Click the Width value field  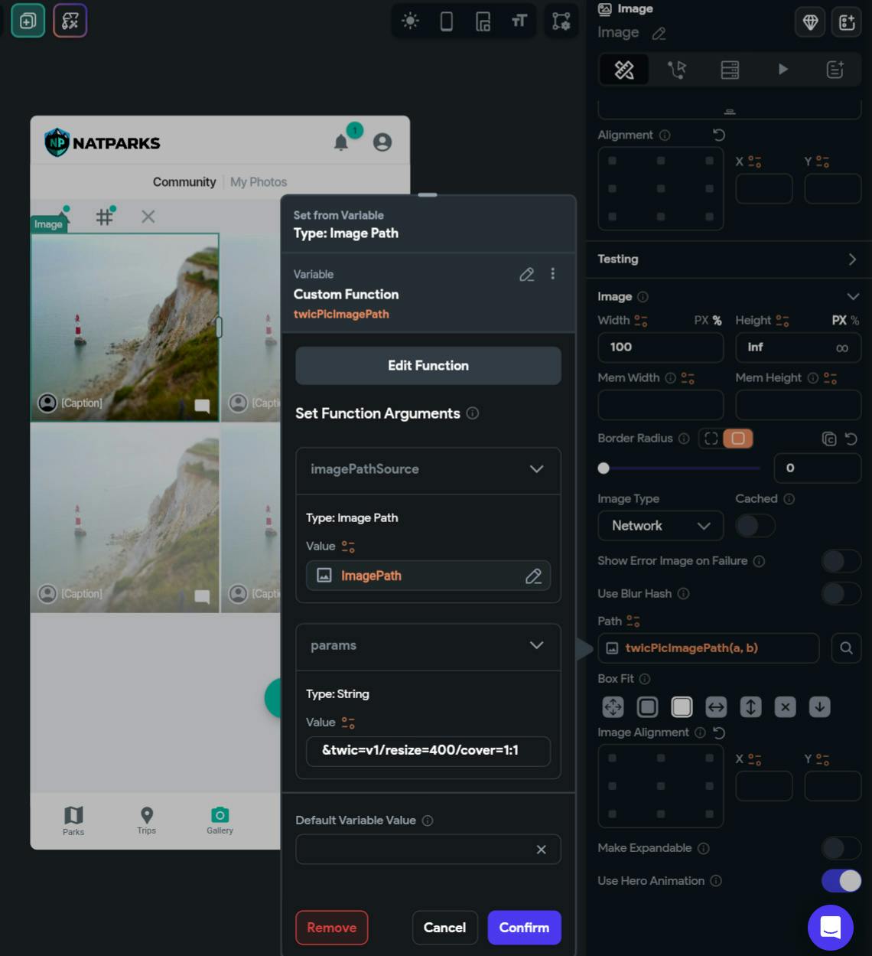point(661,347)
